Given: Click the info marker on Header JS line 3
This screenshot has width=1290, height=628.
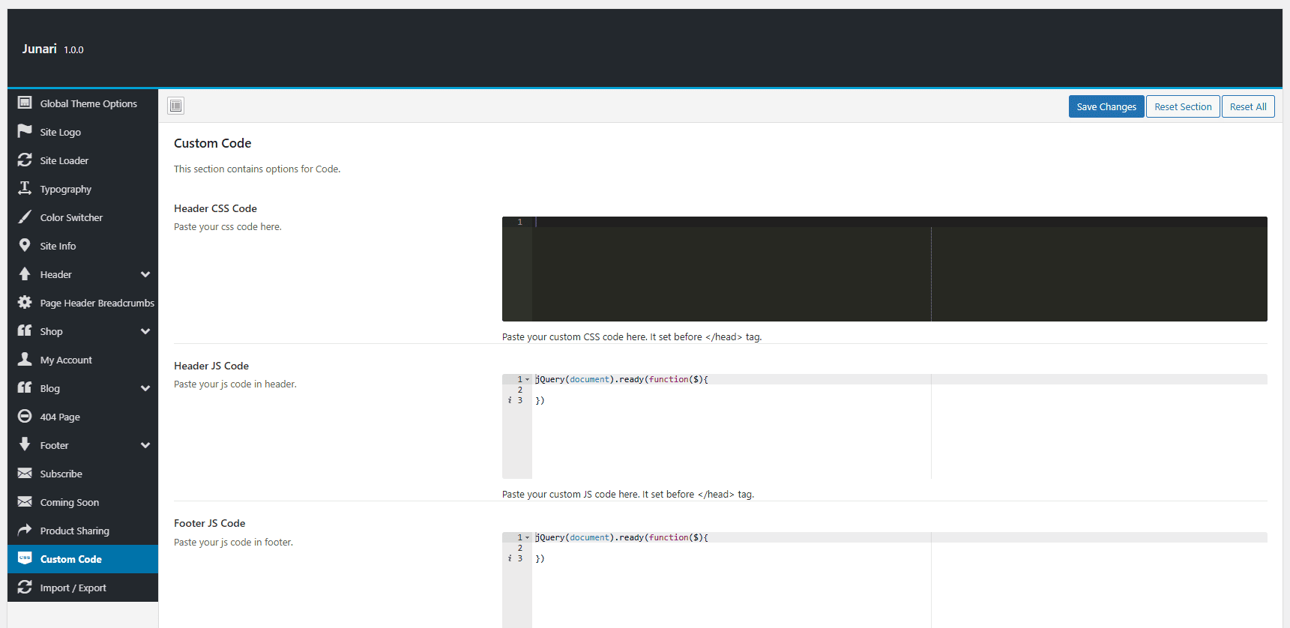Looking at the screenshot, I should [x=510, y=400].
